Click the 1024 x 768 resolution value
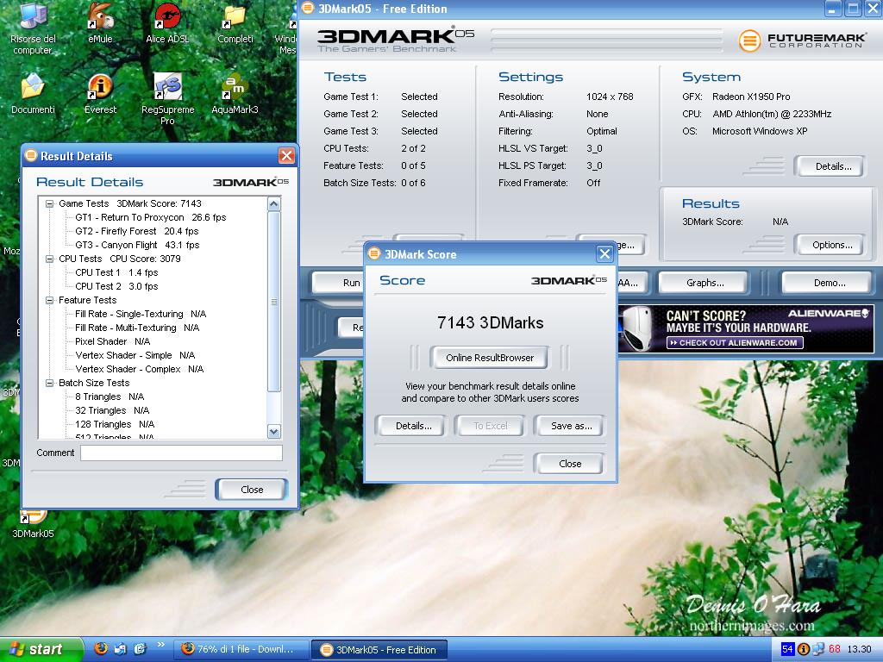Viewport: 883px width, 662px height. click(610, 97)
